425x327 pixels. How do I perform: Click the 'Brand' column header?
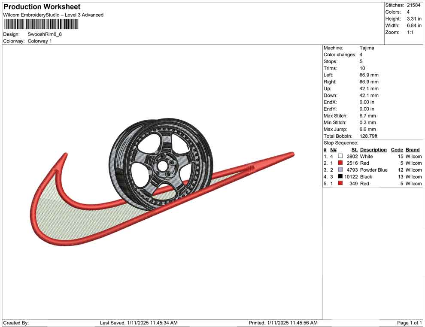413,150
